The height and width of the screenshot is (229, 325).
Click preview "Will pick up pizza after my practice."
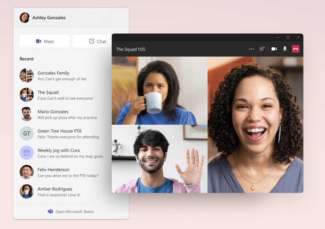(x=68, y=118)
